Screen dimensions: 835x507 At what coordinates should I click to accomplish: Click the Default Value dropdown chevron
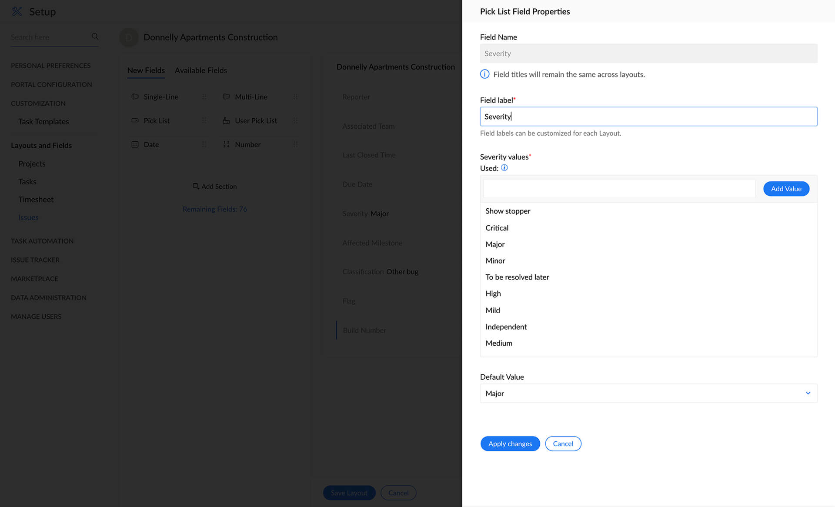pos(808,393)
